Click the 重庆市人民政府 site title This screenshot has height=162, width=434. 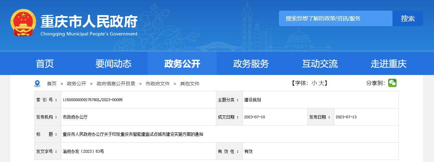[x=89, y=22]
